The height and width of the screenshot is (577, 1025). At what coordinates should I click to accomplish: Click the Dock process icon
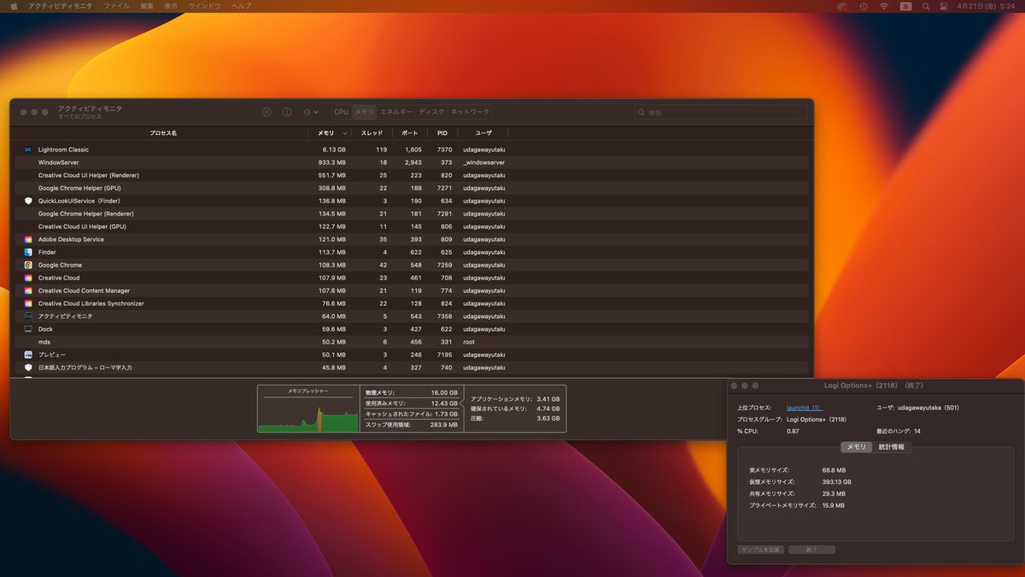(x=28, y=329)
